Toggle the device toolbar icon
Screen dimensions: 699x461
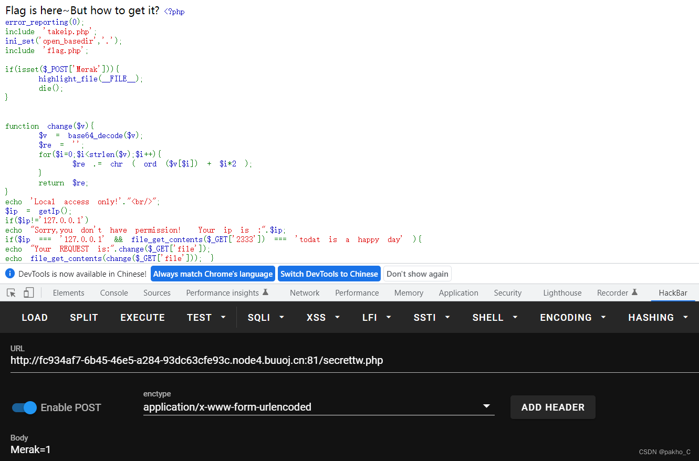coord(29,292)
